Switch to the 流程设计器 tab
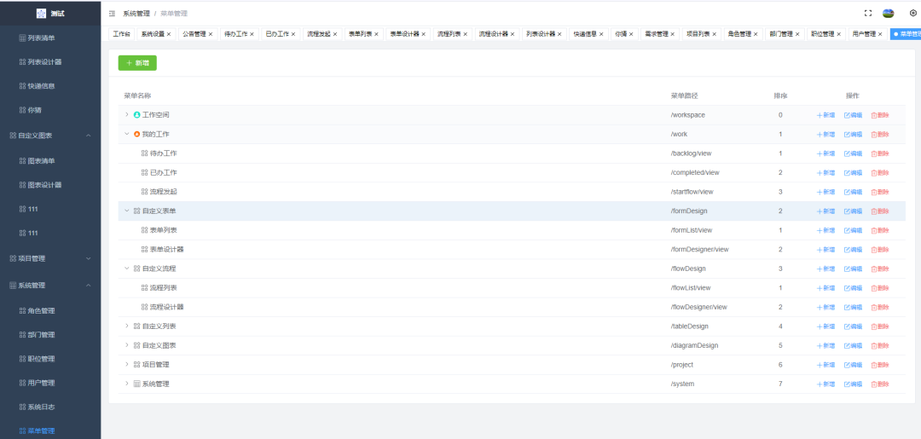921x439 pixels. pyautogui.click(x=492, y=34)
